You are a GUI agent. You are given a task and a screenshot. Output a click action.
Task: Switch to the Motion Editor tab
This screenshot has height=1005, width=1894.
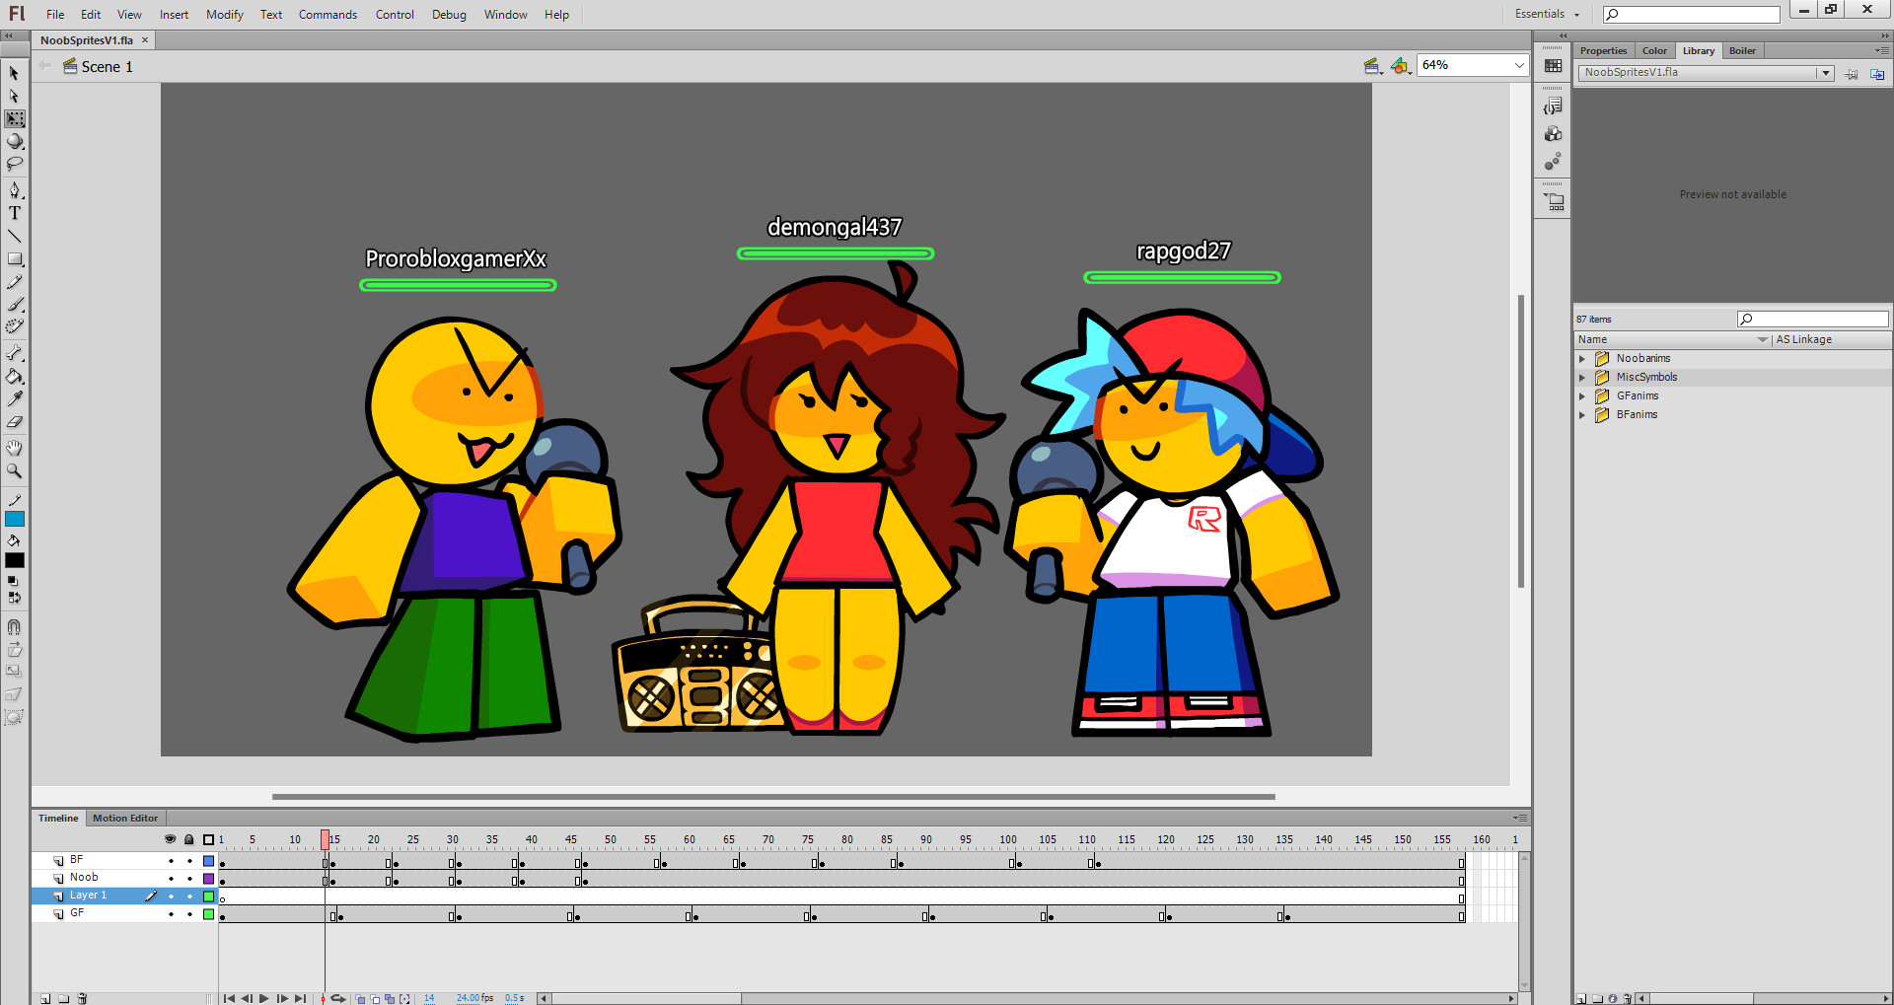125,818
